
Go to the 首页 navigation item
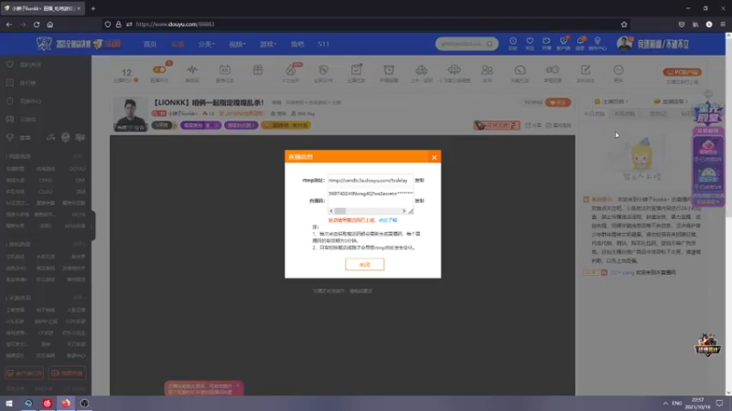[x=150, y=44]
